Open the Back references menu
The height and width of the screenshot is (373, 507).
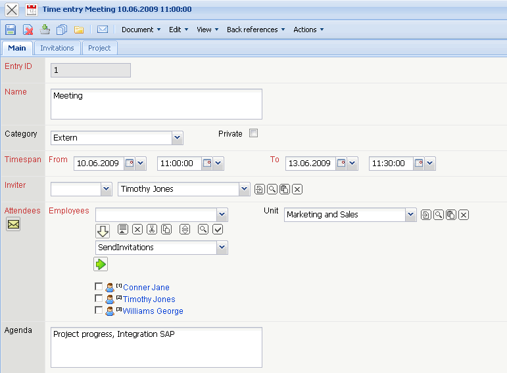click(x=256, y=30)
